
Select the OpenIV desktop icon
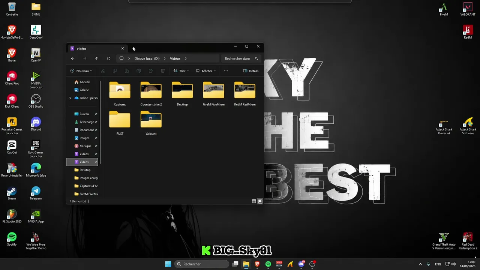[x=36, y=55]
